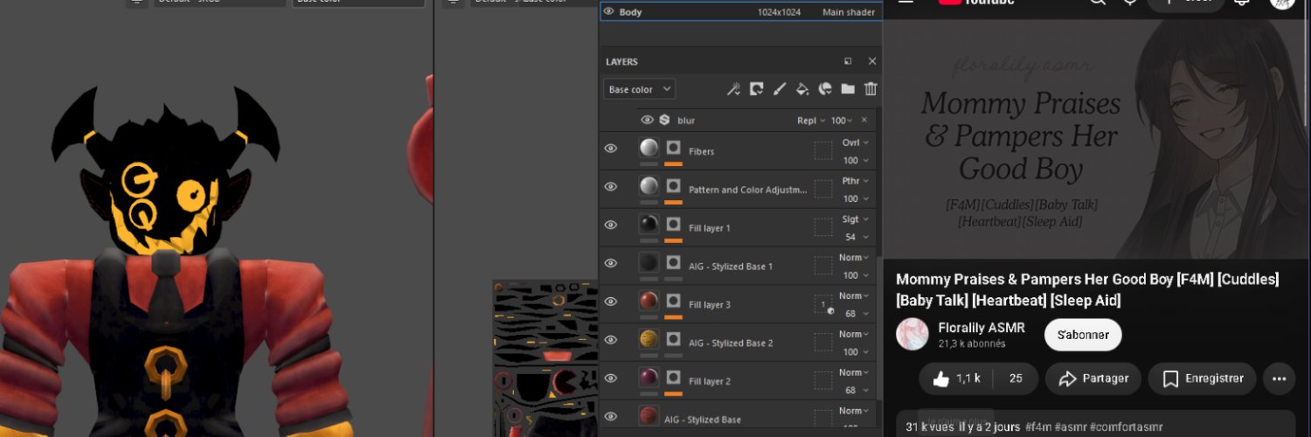Screen dimensions: 1311x437
Task: Select the mask icon of Fill layer 1
Action: pos(673,224)
